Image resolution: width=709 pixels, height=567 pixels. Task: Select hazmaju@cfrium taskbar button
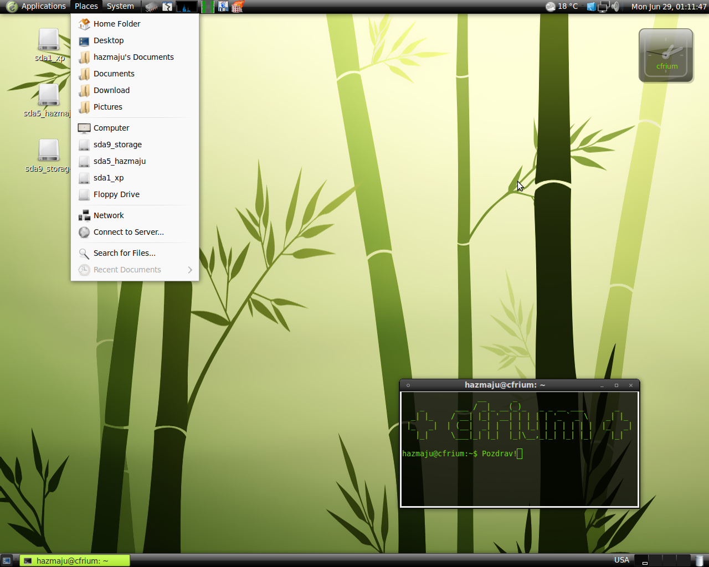tap(75, 560)
